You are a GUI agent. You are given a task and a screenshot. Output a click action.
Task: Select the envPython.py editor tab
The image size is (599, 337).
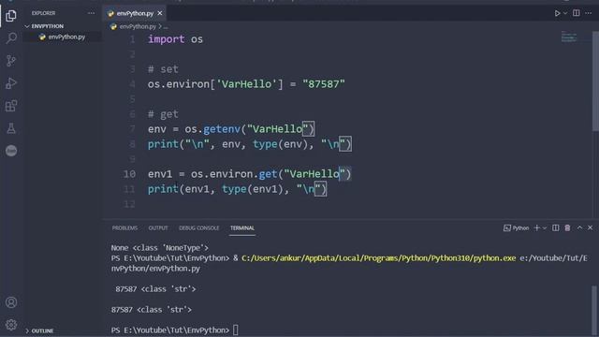coord(135,13)
